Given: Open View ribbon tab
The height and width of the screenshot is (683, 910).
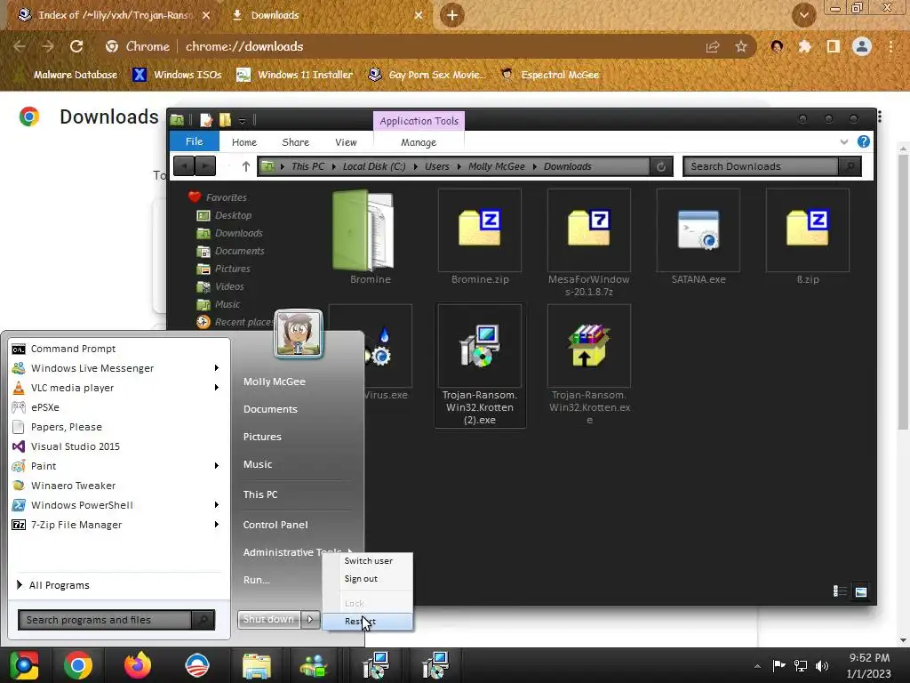Looking at the screenshot, I should click(x=346, y=142).
